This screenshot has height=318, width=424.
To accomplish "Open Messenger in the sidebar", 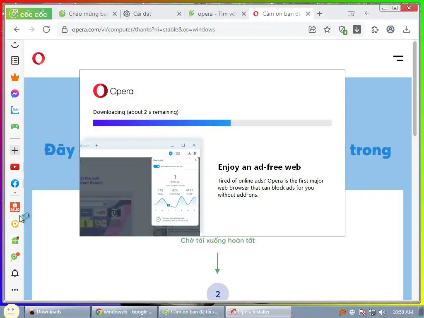I will pos(15,94).
